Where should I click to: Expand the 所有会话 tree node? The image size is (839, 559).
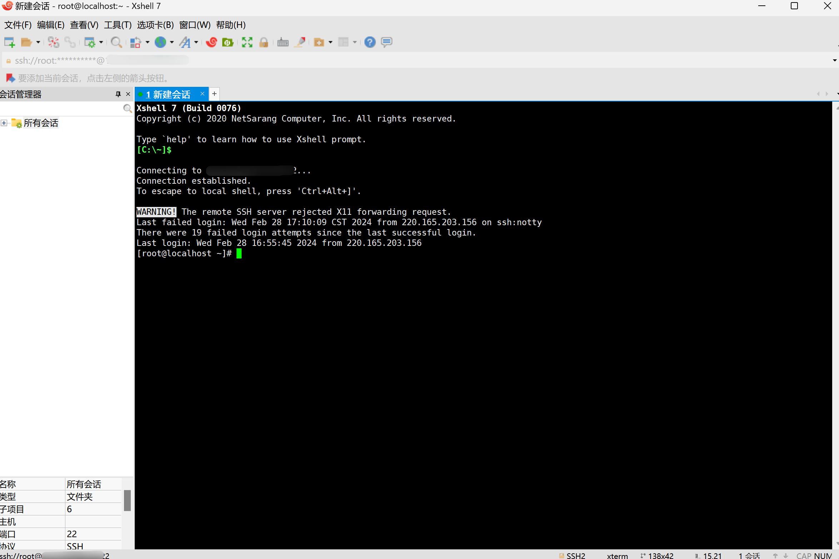tap(4, 123)
